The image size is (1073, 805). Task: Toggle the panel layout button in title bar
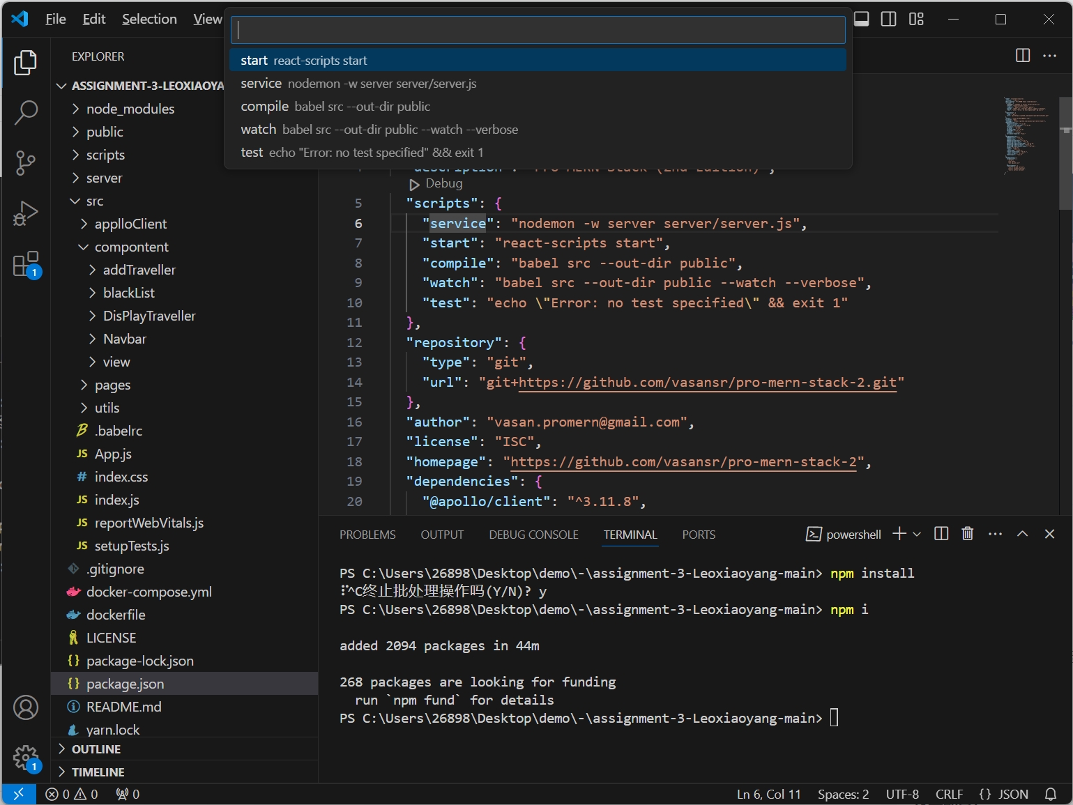point(862,19)
